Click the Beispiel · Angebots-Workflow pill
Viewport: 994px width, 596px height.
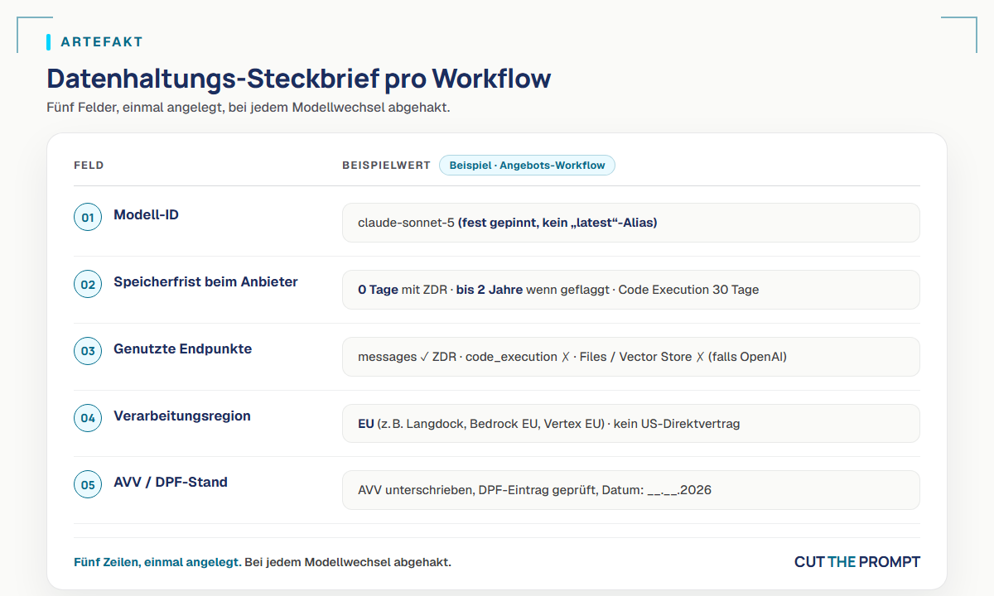(x=527, y=165)
